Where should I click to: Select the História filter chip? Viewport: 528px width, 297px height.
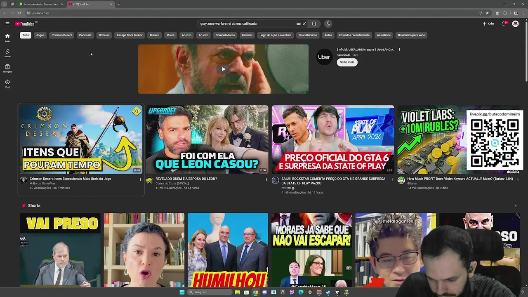(x=247, y=35)
